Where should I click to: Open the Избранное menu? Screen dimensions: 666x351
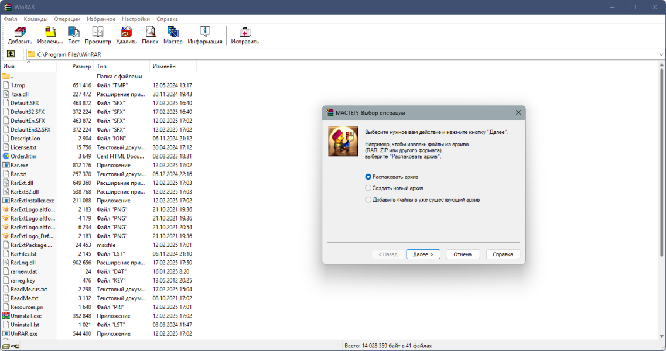(x=101, y=19)
